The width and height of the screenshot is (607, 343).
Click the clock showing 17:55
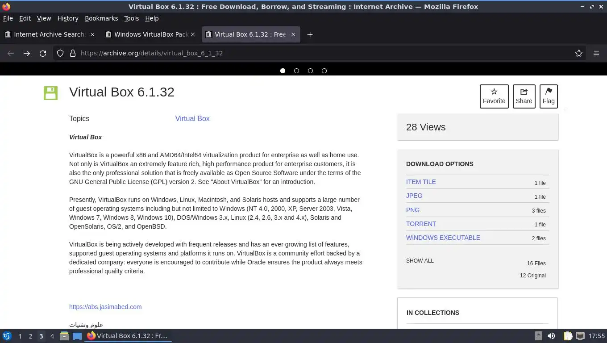click(597, 336)
